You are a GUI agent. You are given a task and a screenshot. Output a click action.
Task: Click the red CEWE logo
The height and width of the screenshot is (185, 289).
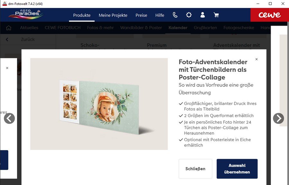click(x=270, y=15)
